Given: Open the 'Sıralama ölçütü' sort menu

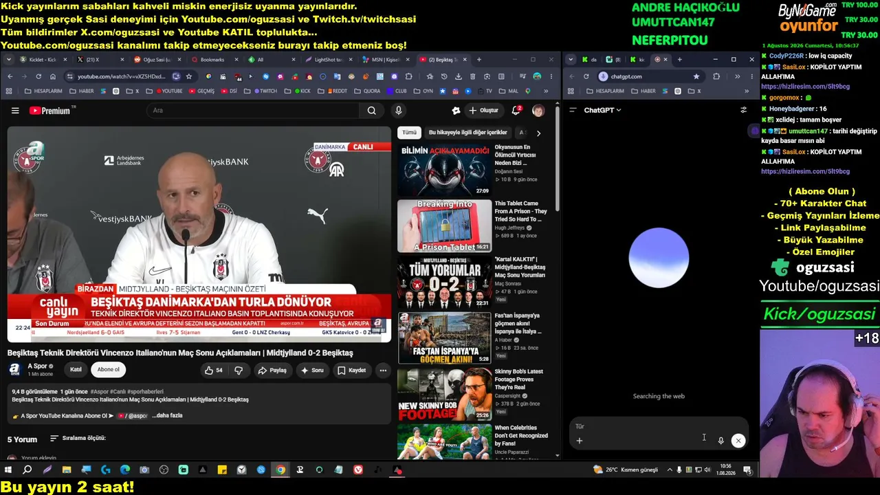Looking at the screenshot, I should point(78,439).
